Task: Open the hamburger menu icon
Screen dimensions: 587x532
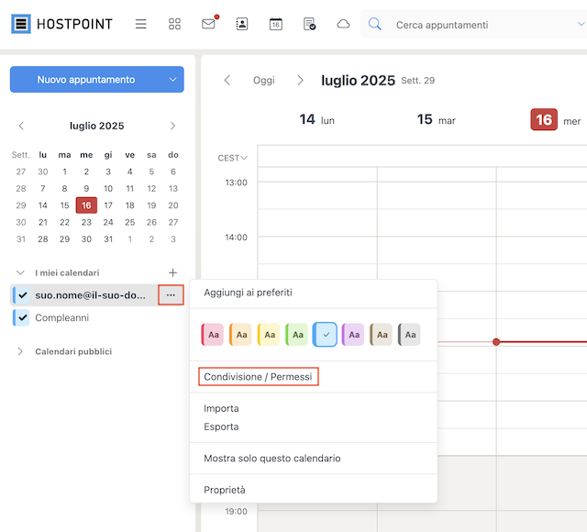Action: click(x=140, y=24)
